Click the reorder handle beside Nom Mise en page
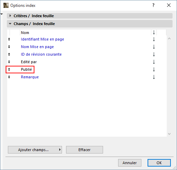 pos(9,47)
